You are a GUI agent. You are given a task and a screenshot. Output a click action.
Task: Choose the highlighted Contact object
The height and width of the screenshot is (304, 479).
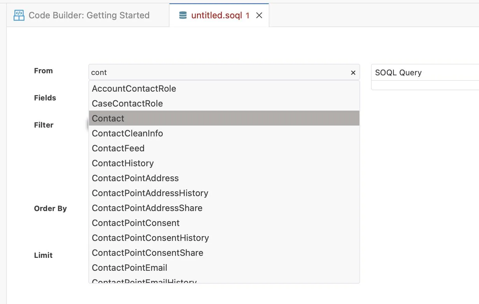pos(224,118)
